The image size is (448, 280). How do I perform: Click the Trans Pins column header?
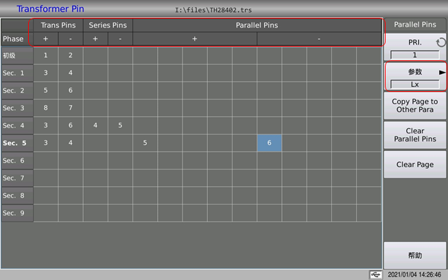coord(58,25)
